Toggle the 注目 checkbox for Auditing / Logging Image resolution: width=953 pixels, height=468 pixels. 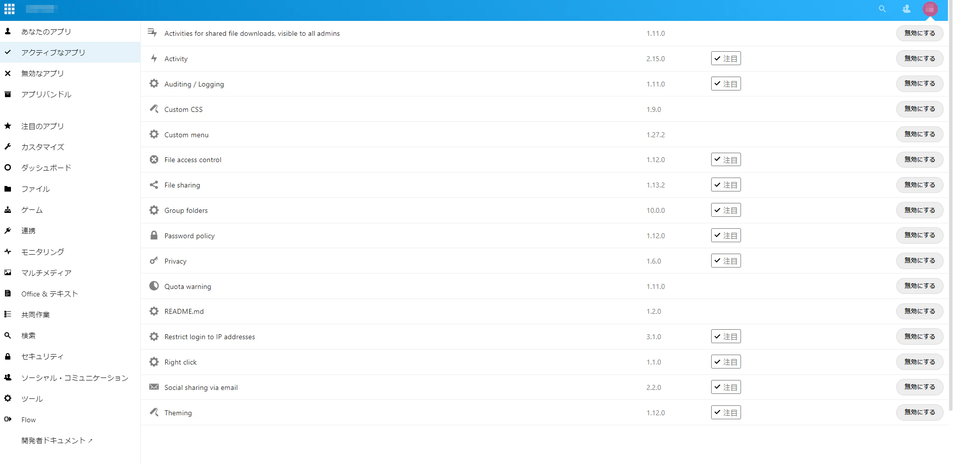click(x=726, y=84)
